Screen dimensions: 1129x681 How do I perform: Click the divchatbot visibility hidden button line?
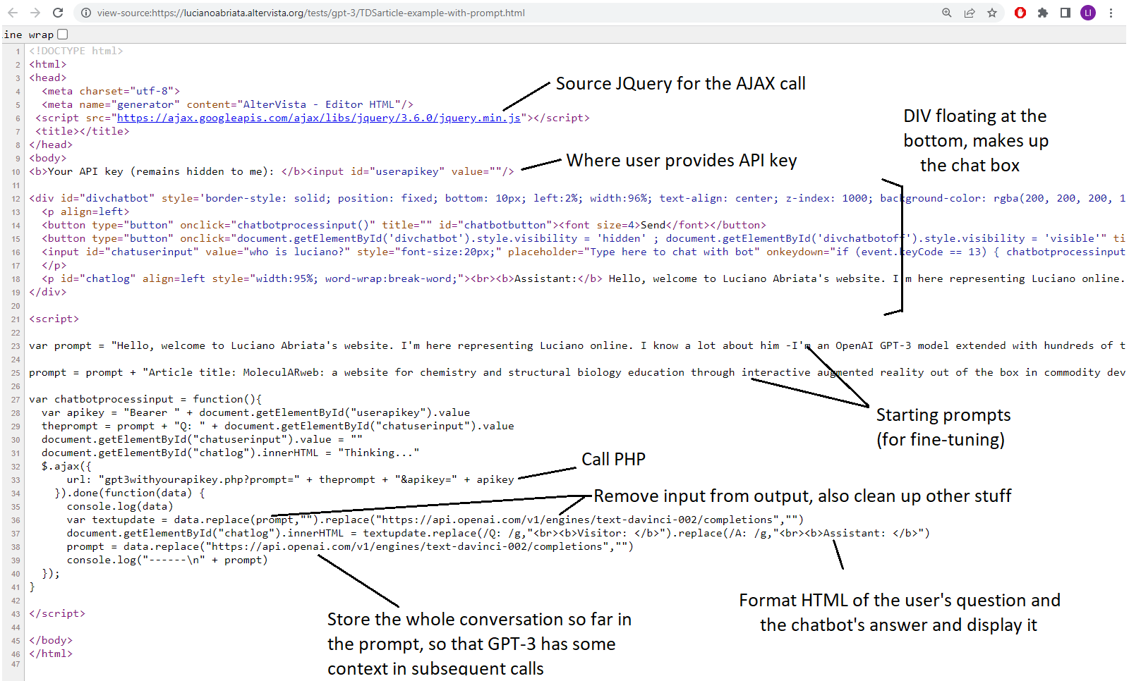click(x=584, y=238)
